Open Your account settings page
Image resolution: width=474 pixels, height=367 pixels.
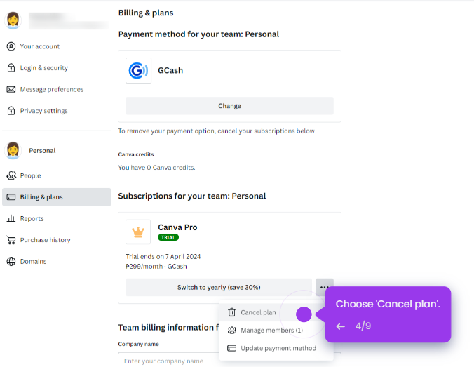(40, 46)
